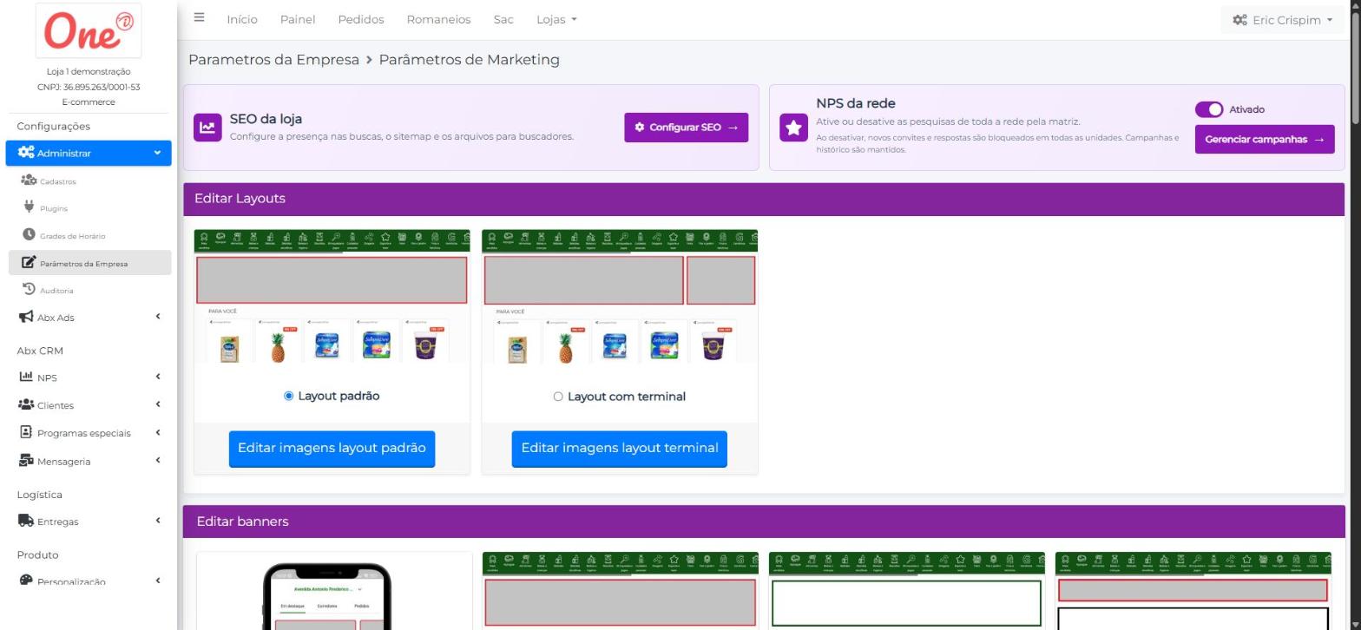Click the gears icon beside Eric Crispim
Image resolution: width=1361 pixels, height=630 pixels.
(x=1239, y=20)
